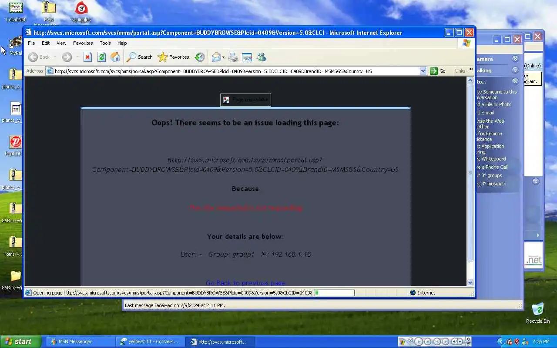Open the Favorites menu in the menu bar
The image size is (557, 348).
83,43
